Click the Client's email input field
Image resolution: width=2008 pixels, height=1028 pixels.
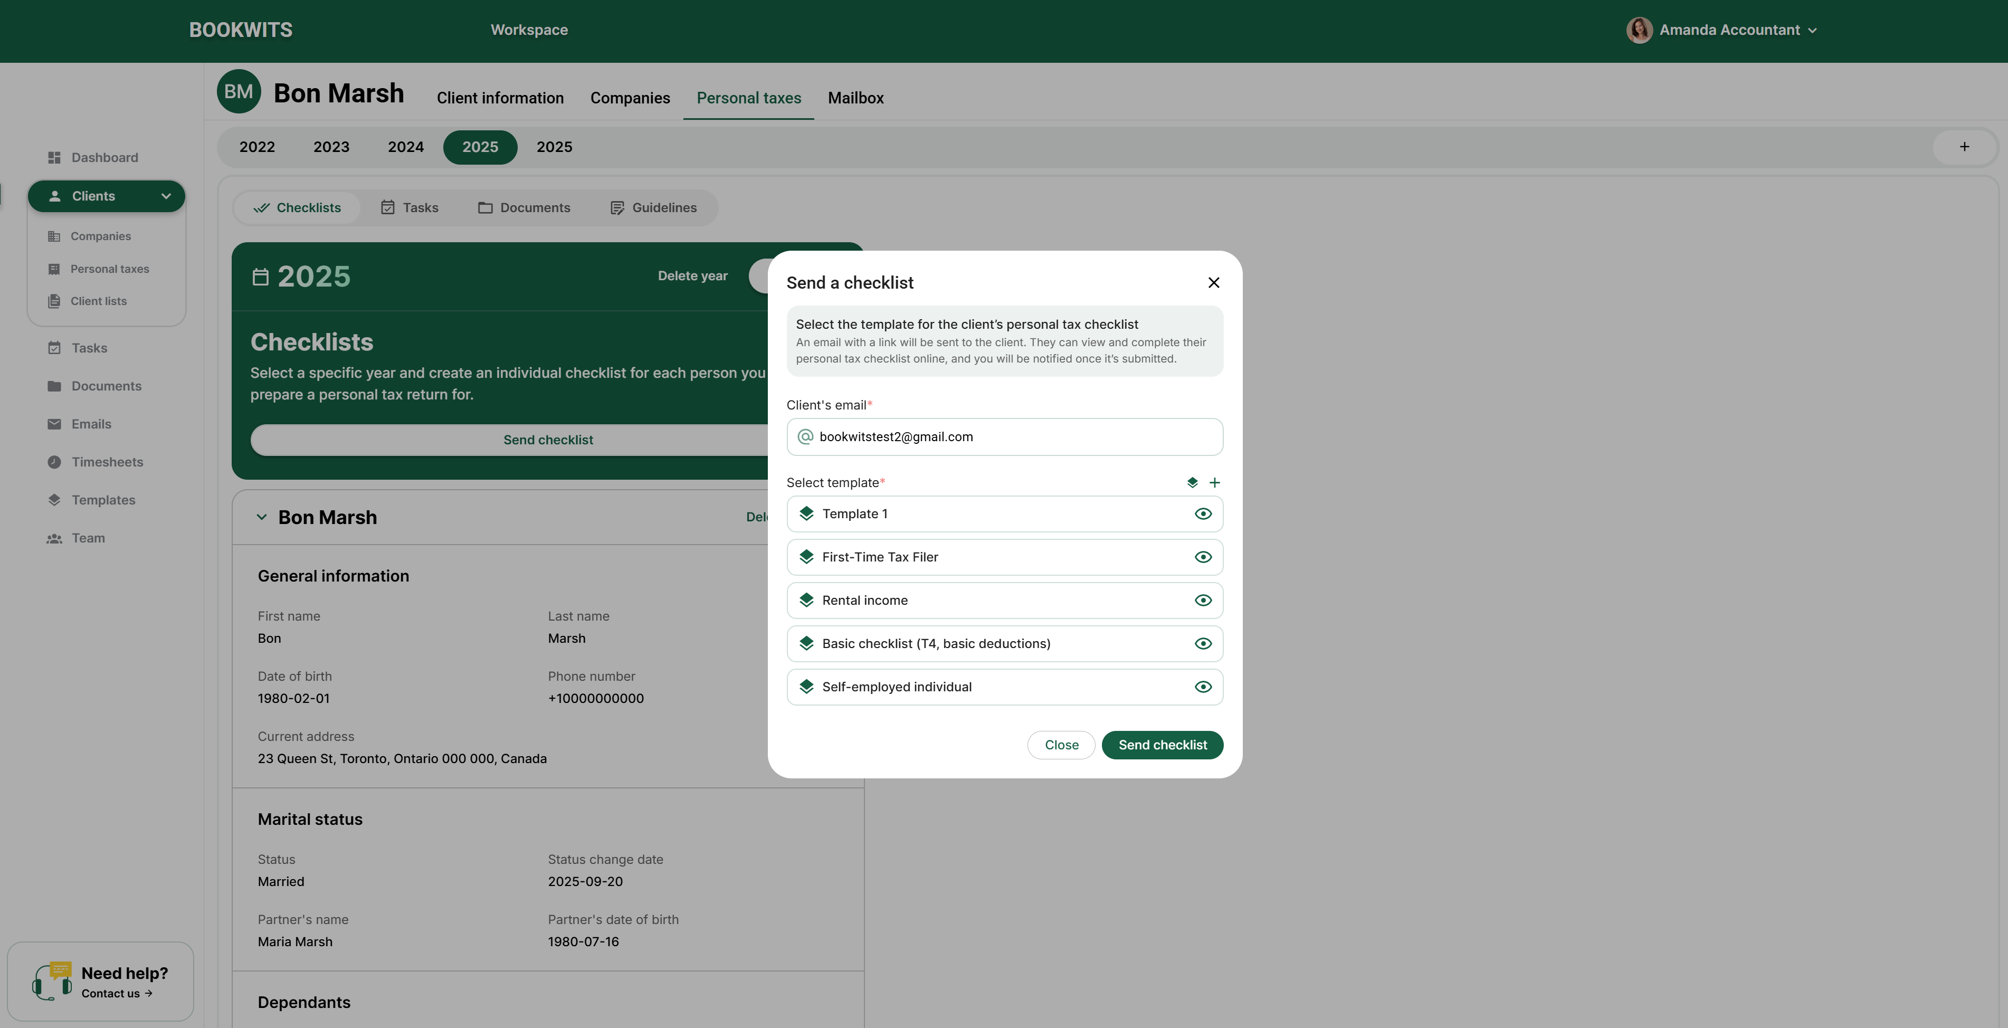(1013, 437)
